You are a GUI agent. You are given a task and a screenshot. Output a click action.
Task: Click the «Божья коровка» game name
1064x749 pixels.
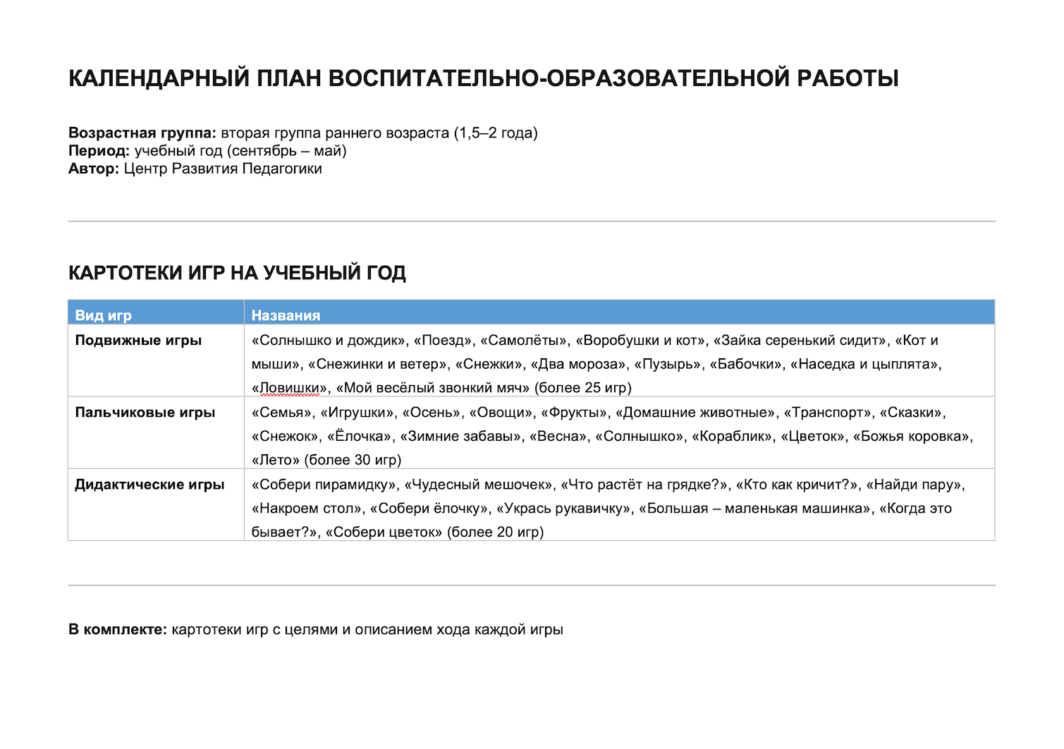[911, 437]
